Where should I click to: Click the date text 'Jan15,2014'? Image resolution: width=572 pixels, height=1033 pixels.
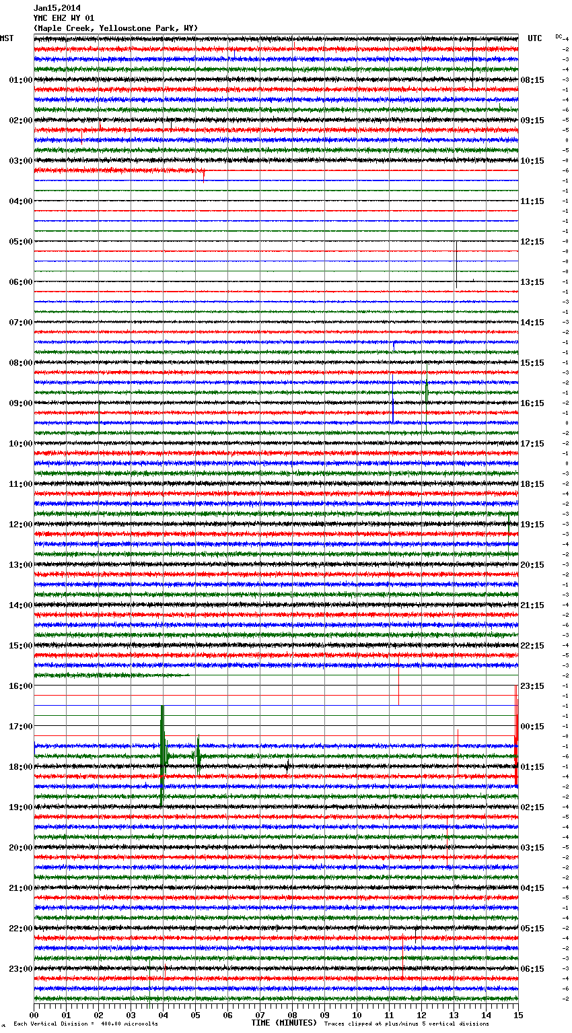coord(57,8)
